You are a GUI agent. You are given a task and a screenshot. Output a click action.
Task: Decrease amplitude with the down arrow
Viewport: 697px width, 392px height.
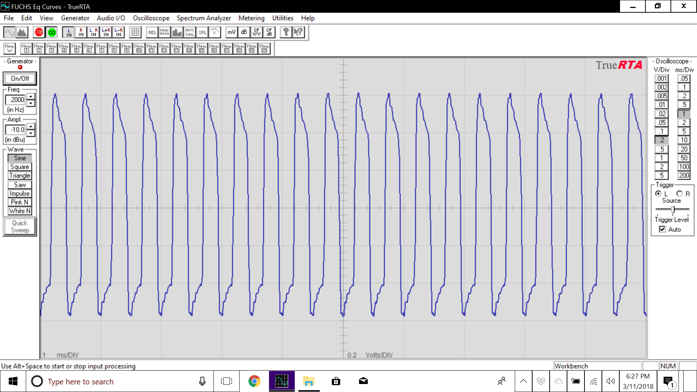[x=31, y=133]
